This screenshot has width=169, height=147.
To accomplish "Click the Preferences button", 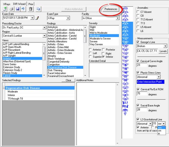I will (x=111, y=9).
